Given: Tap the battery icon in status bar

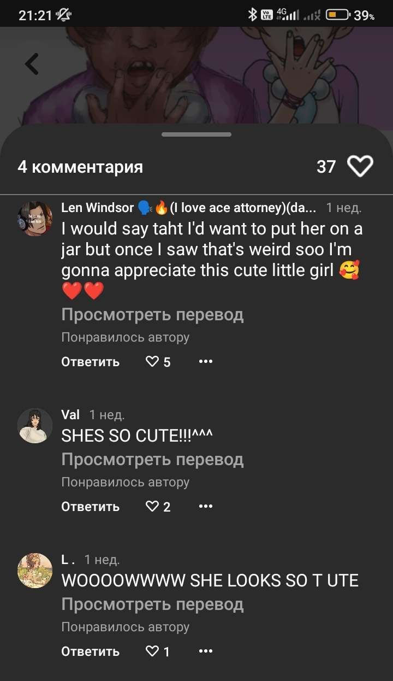Looking at the screenshot, I should (x=337, y=15).
